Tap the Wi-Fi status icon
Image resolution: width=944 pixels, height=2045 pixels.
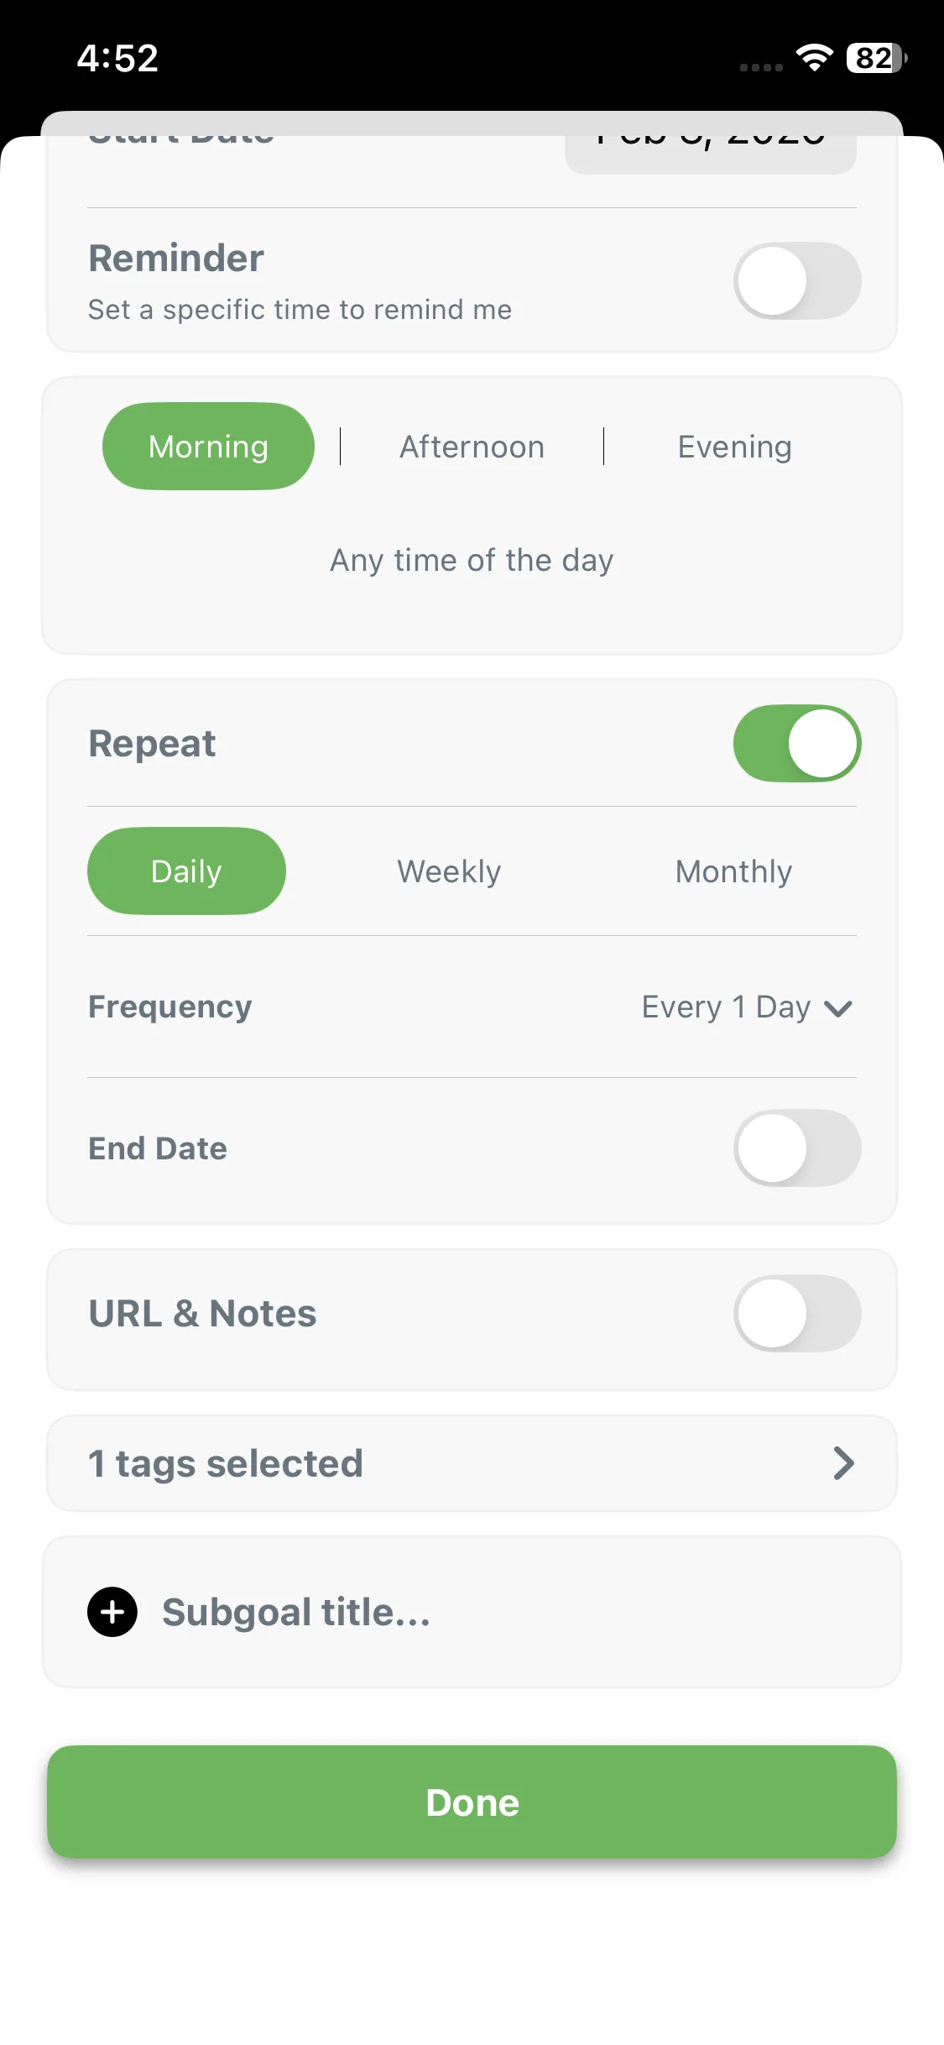[x=813, y=58]
